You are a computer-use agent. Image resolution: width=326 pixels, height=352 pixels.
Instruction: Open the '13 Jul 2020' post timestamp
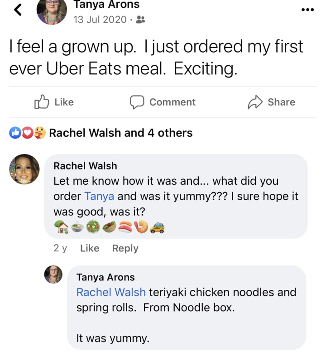(100, 19)
